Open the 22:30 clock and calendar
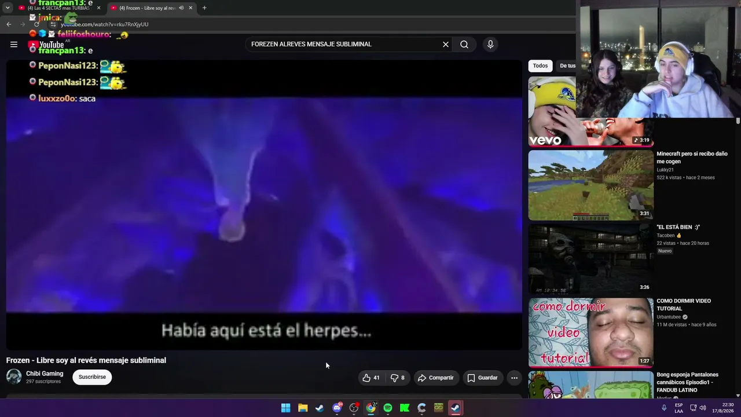Image resolution: width=741 pixels, height=417 pixels. pos(724,408)
